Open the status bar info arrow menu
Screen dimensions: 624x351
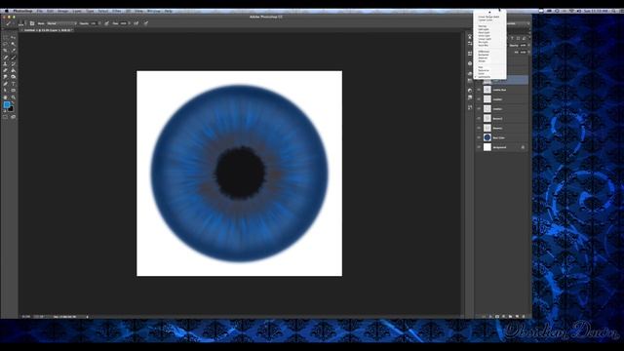[87, 317]
